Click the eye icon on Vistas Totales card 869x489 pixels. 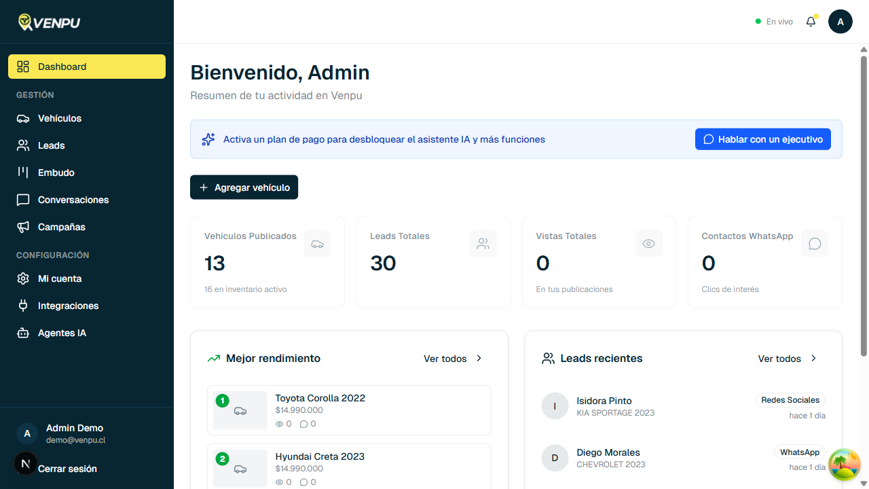coord(648,243)
